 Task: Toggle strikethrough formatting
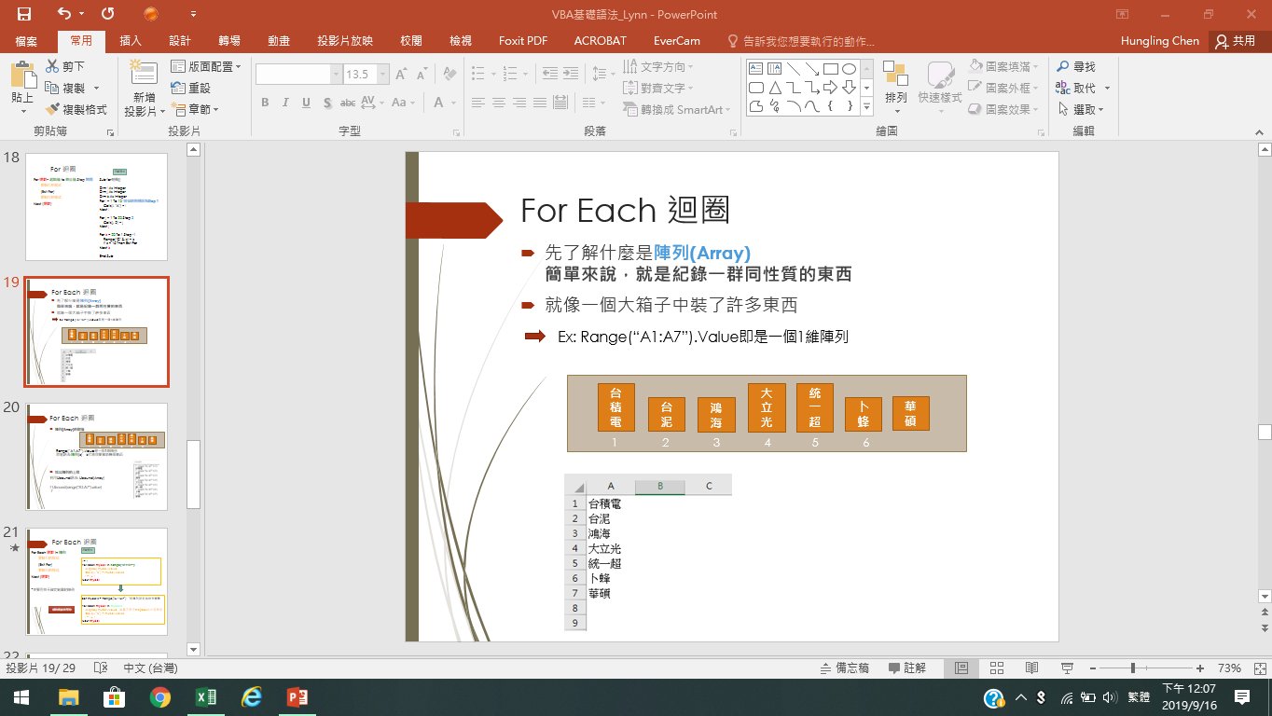[348, 103]
